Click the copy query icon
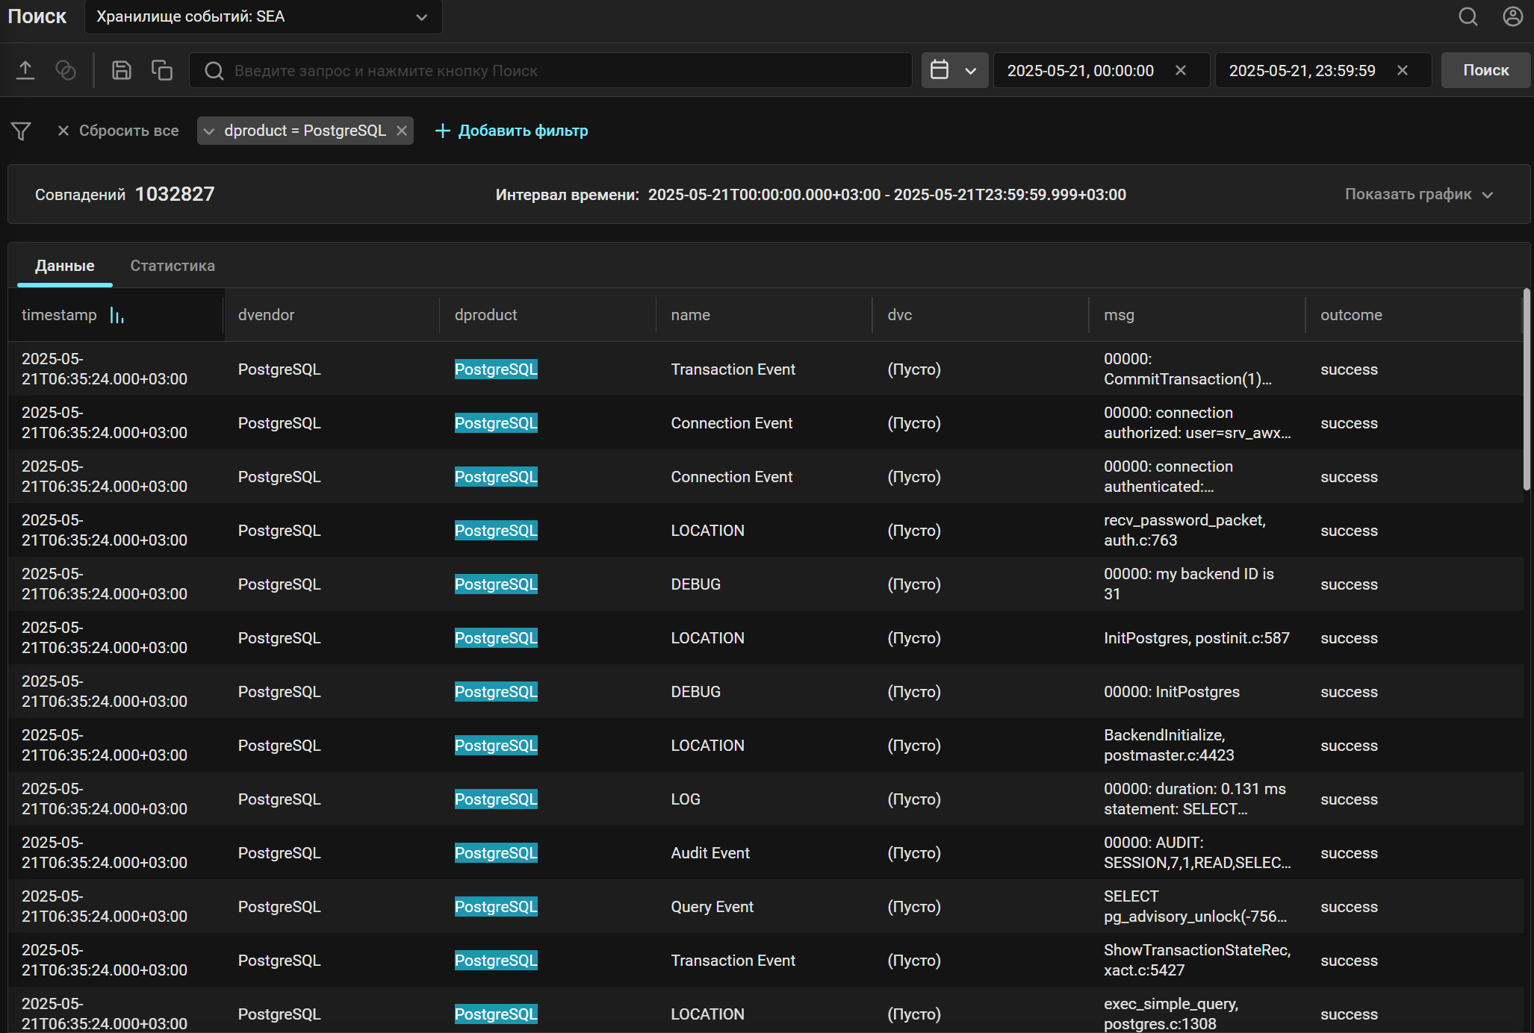 point(162,69)
